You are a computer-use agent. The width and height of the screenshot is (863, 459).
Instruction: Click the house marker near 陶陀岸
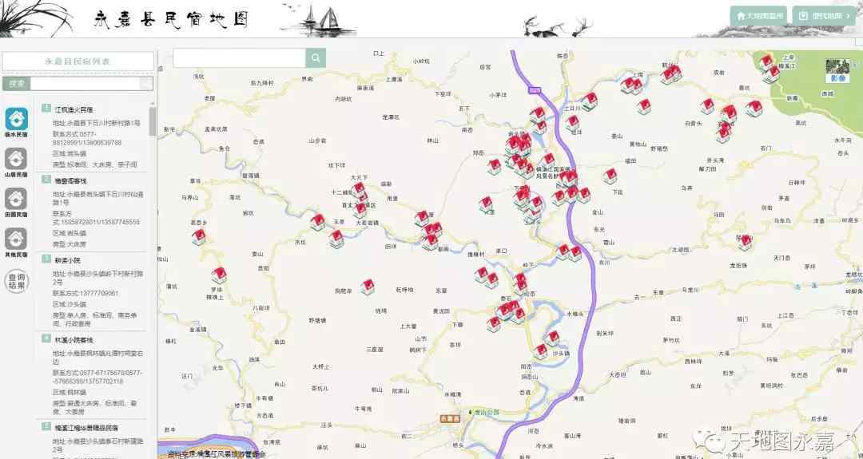(368, 286)
